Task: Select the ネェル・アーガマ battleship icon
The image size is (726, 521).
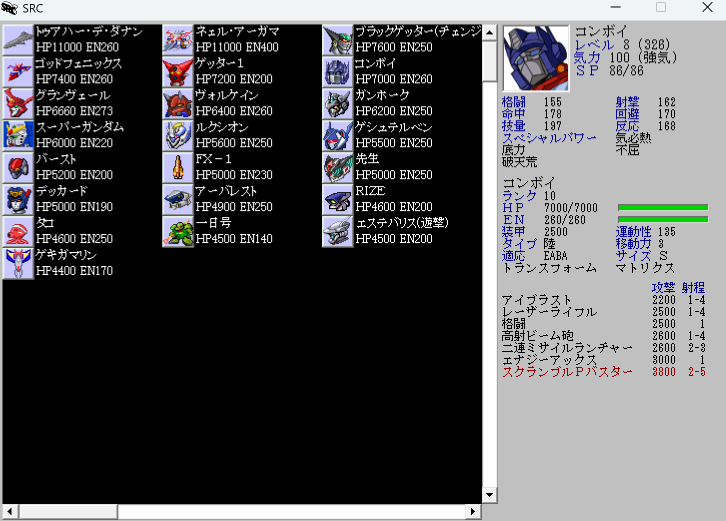Action: coord(178,40)
